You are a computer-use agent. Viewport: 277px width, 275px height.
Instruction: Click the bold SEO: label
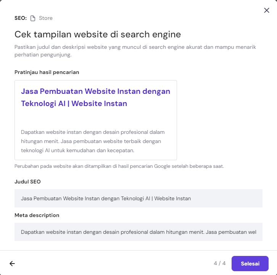21,18
